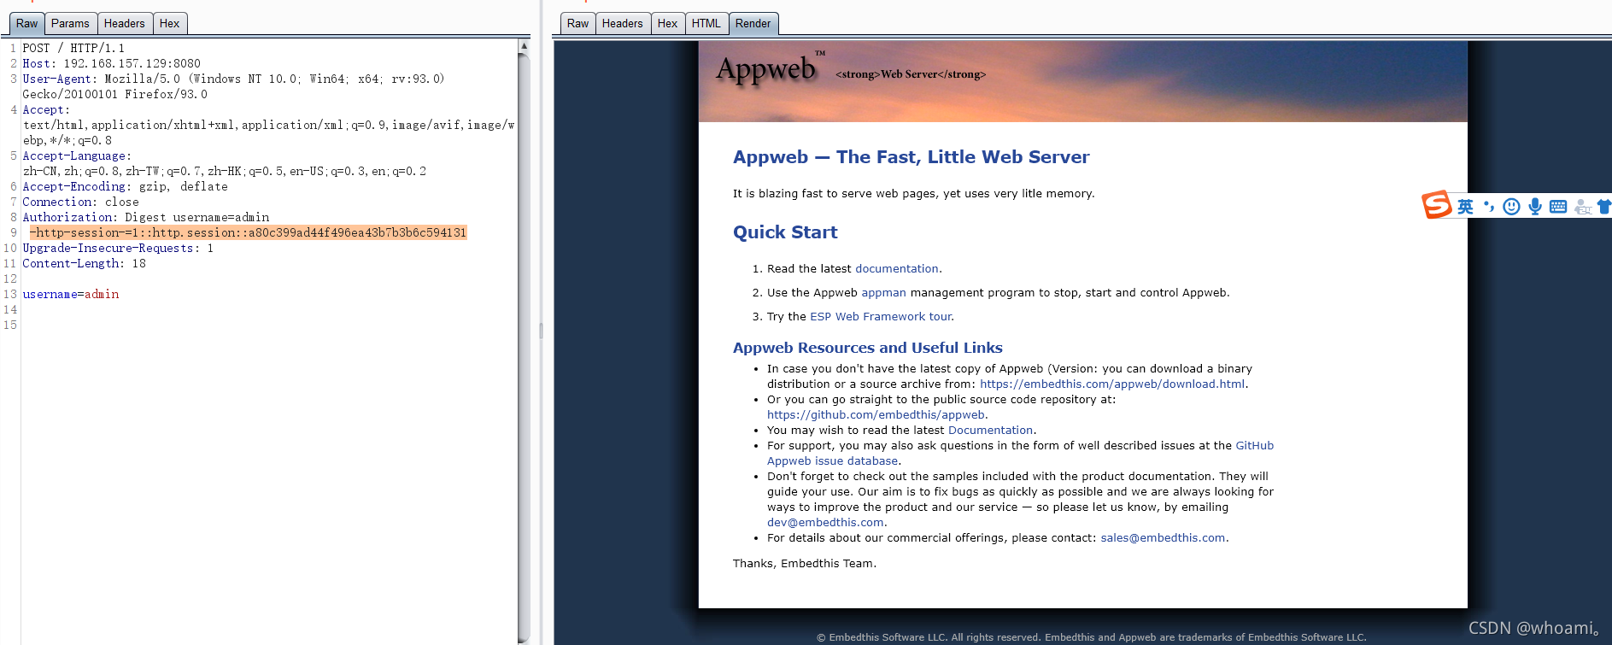The image size is (1612, 645).
Task: Switch to response Raw tab
Action: [x=578, y=23]
